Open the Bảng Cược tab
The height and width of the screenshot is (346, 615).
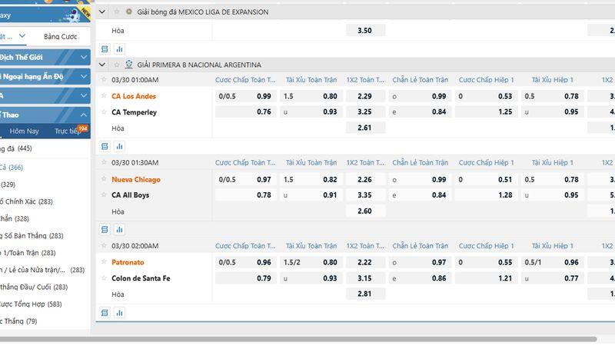[x=60, y=36]
